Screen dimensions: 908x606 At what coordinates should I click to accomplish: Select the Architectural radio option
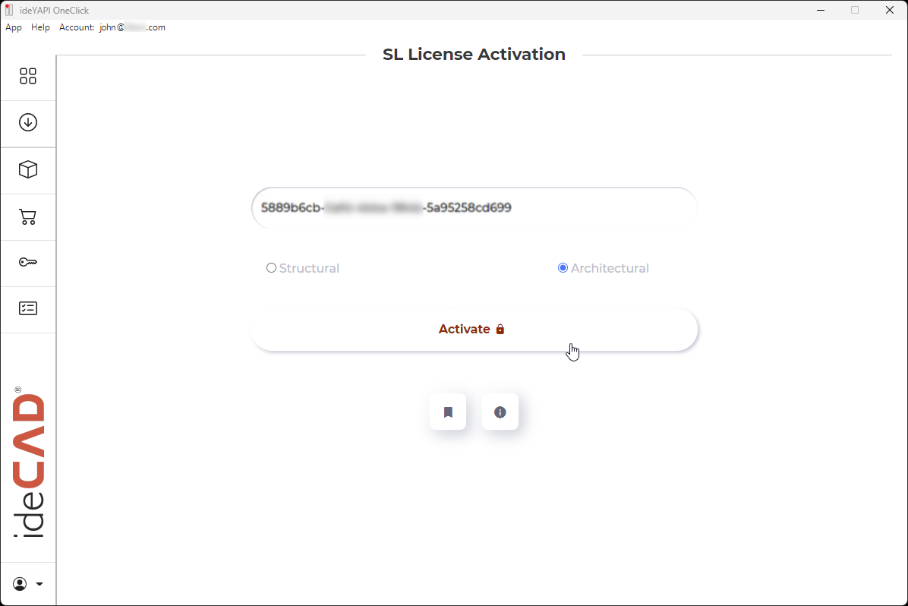(x=563, y=267)
